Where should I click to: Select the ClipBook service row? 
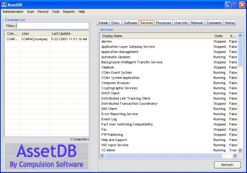(169, 67)
